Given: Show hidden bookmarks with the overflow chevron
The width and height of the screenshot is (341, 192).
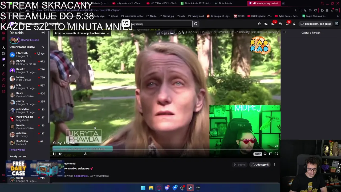Looking at the screenshot, I should [338, 16].
